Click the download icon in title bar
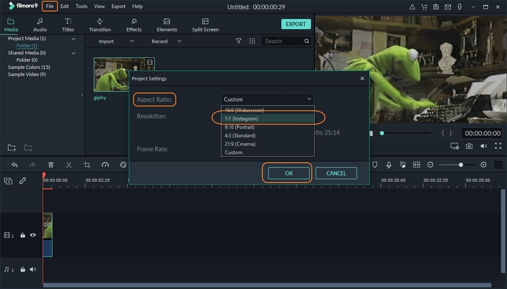The image size is (507, 289). (x=459, y=7)
